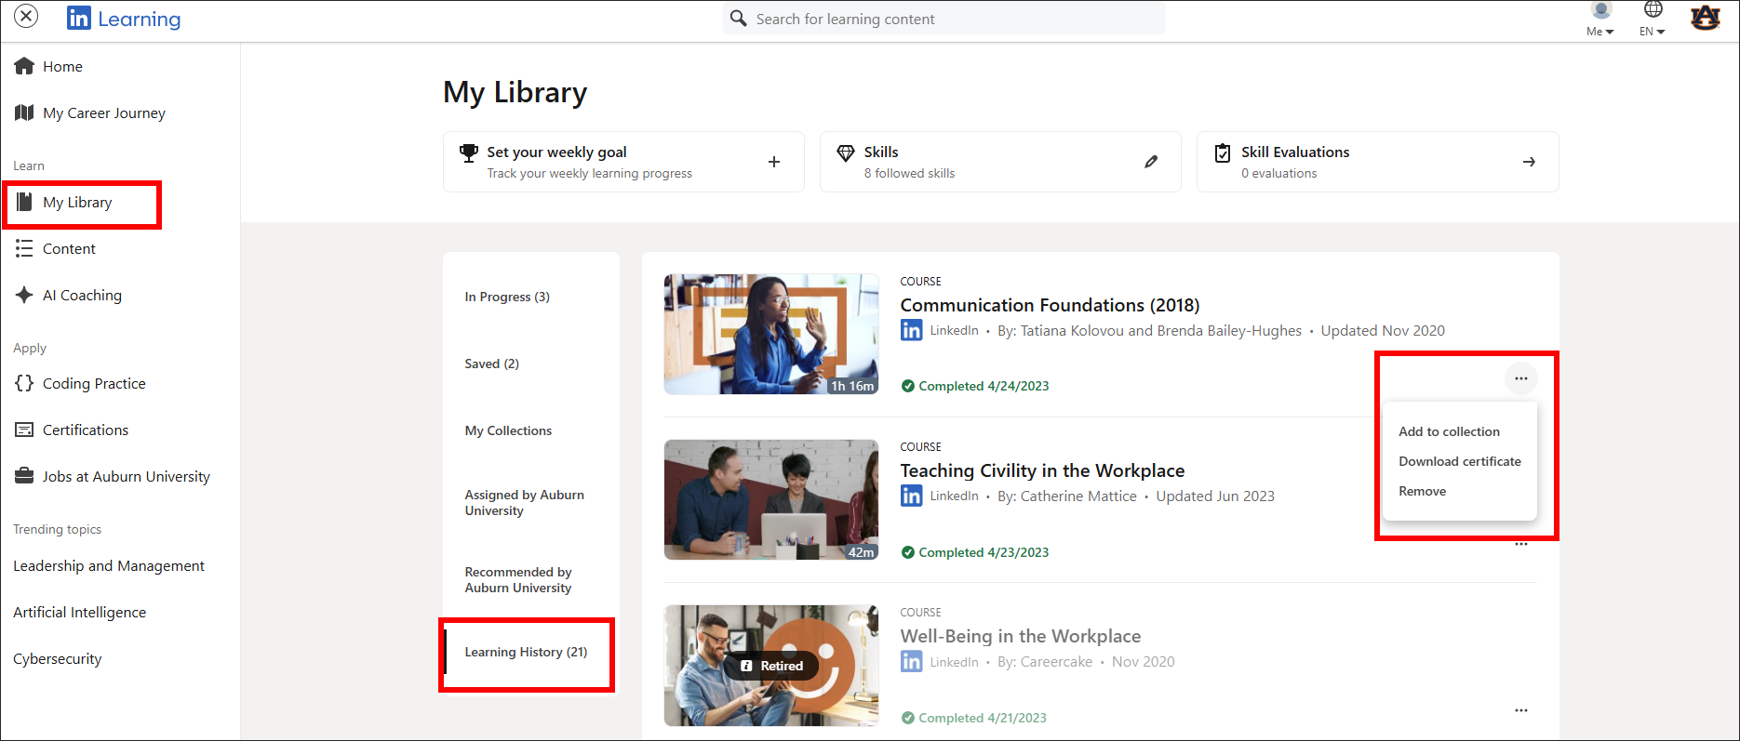Click the LinkedIn Learning logo

point(124,19)
